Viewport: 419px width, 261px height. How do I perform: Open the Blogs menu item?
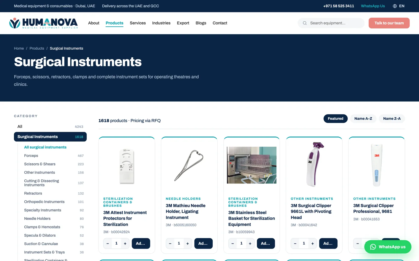(201, 23)
